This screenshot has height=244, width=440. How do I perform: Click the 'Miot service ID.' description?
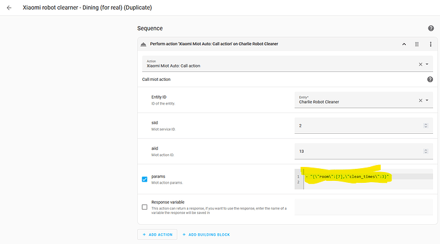(163, 129)
